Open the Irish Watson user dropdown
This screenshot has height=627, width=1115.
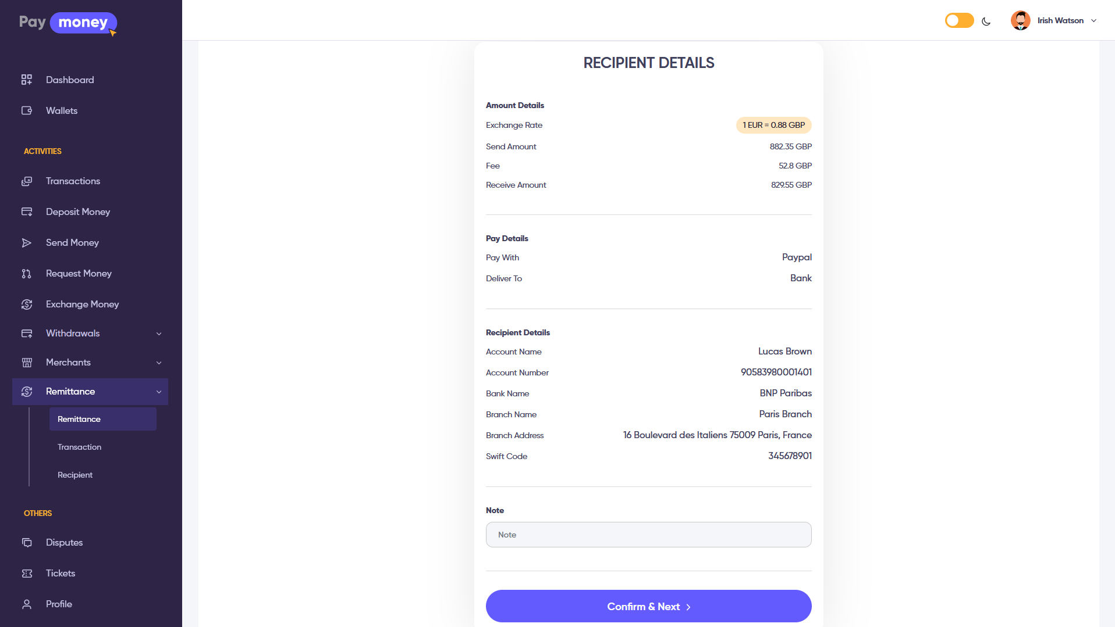point(1054,21)
